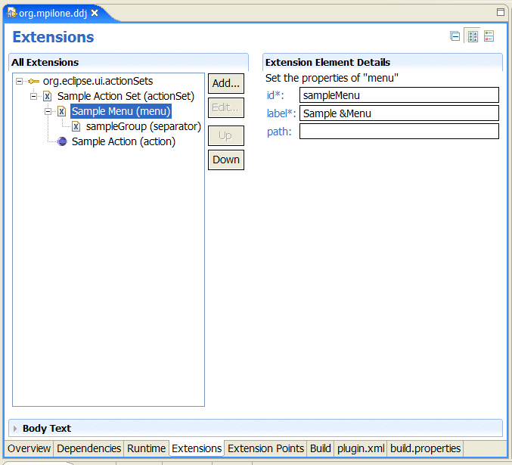Click the Sample Menu XML element icon
This screenshot has height=465, width=512.
click(x=62, y=112)
